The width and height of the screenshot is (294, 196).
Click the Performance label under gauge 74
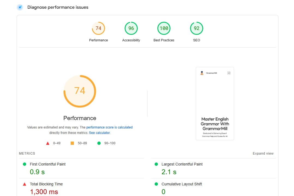click(98, 40)
